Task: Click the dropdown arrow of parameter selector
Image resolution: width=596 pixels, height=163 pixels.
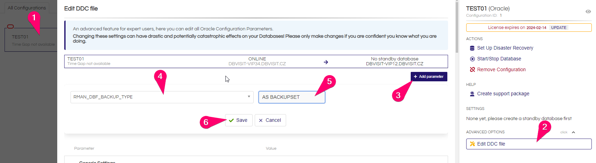Action: point(249,97)
